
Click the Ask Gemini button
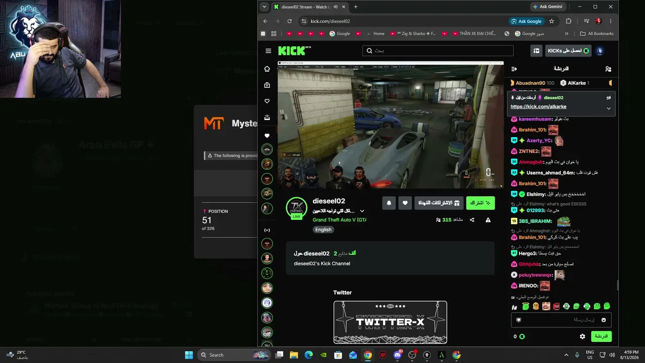click(547, 7)
